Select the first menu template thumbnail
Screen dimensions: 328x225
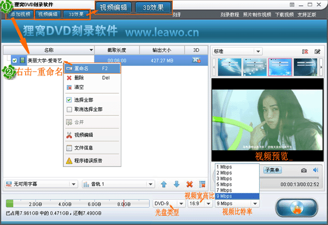coord(230,67)
